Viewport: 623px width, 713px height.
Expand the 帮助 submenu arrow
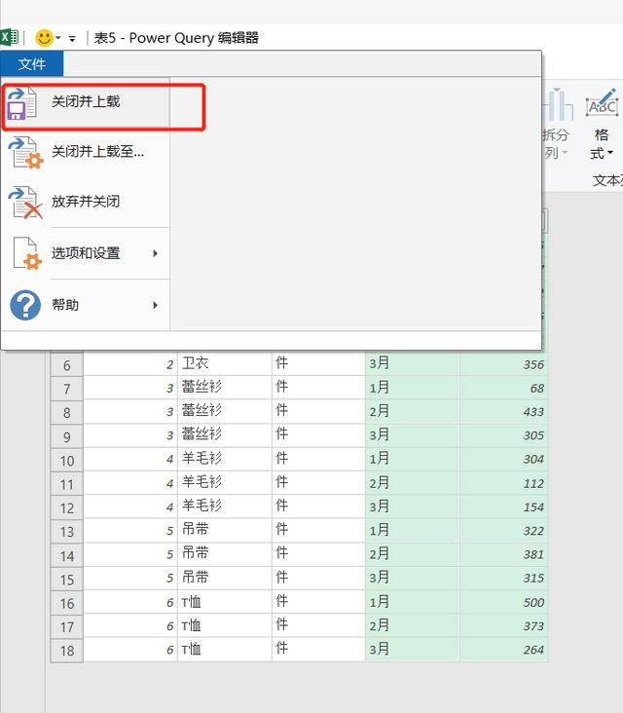point(156,305)
